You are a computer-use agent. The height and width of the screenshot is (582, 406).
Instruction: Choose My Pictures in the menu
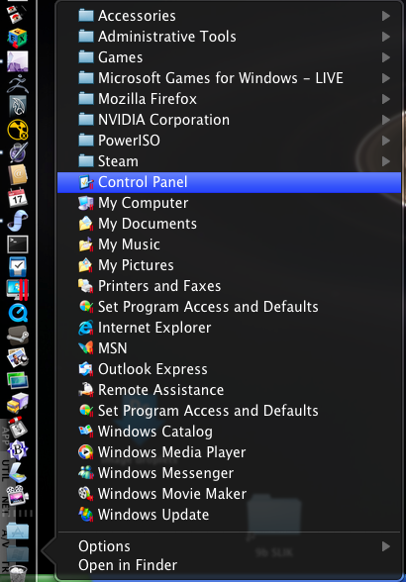[x=229, y=265]
